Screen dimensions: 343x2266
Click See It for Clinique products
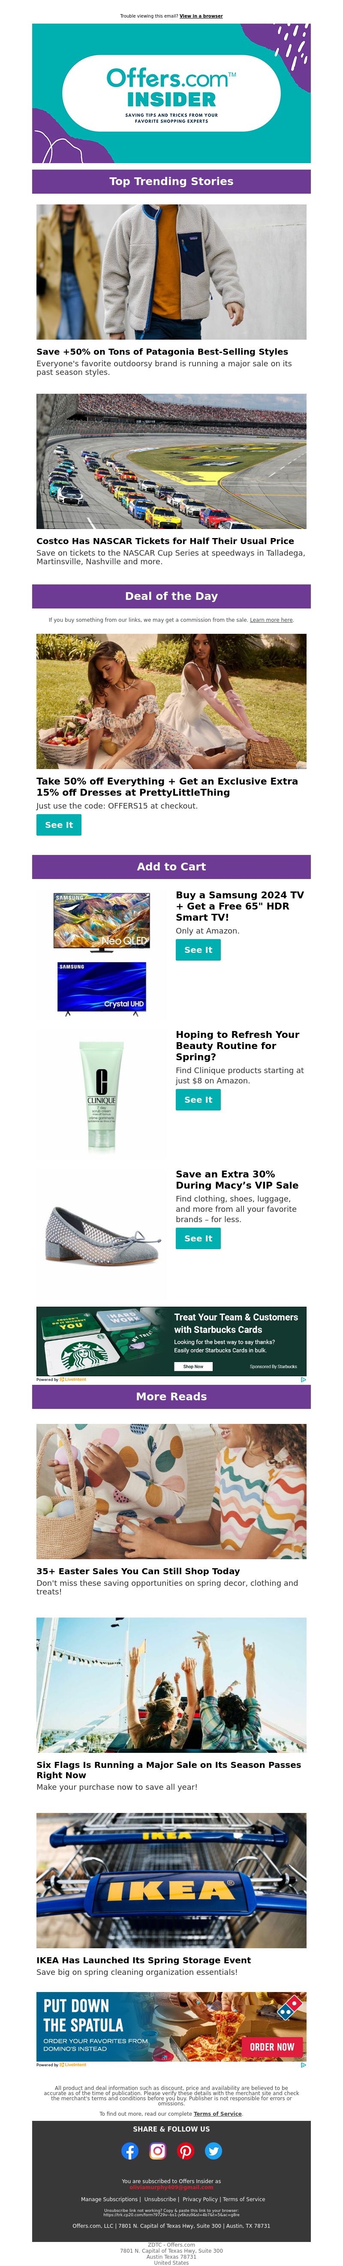[x=198, y=1099]
